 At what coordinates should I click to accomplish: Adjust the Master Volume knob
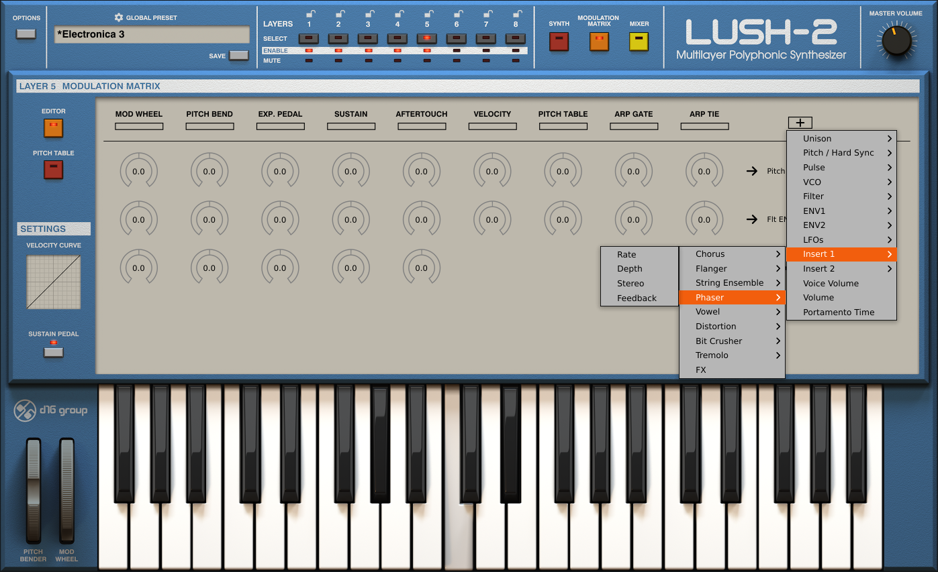[x=896, y=42]
